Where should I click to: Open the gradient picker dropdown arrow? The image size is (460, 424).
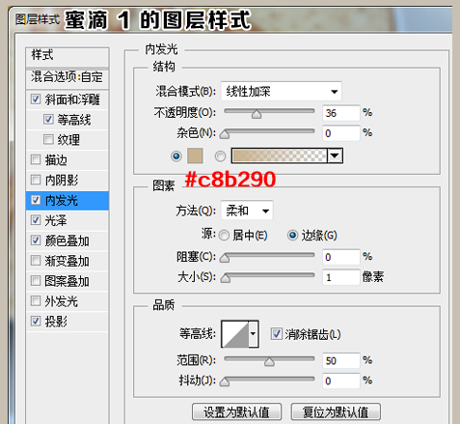point(335,155)
